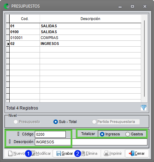Click the Imprimir printer icon
Screen dimensions: 154x162
[106, 153]
